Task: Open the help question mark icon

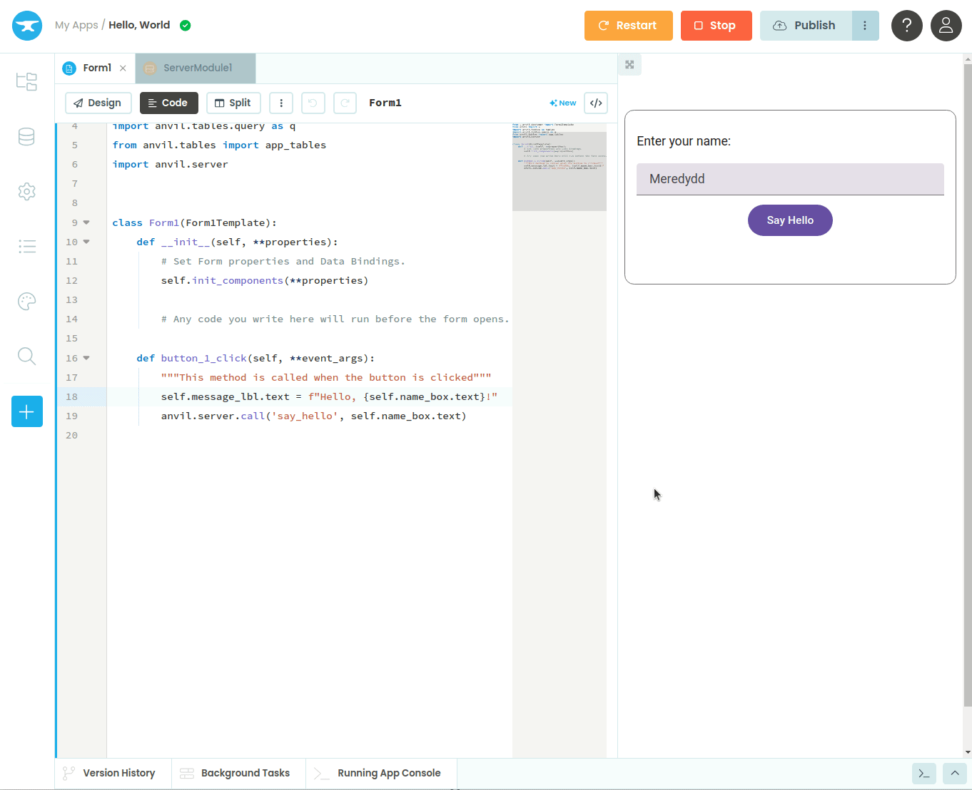Action: click(x=906, y=26)
